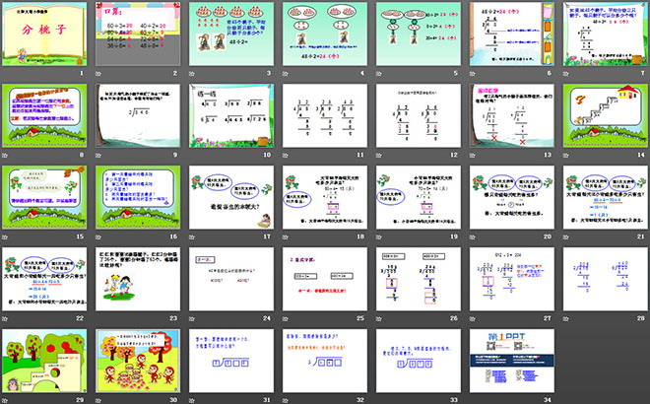Select slide 25 thumbnail
650x404 pixels.
tap(325, 279)
